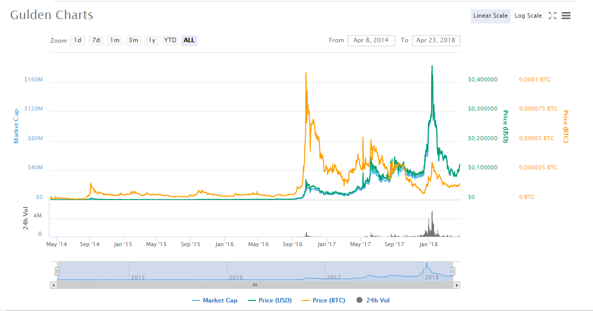Toggle Price (USD) series in legend
Image resolution: width=593 pixels, height=311 pixels.
click(270, 300)
